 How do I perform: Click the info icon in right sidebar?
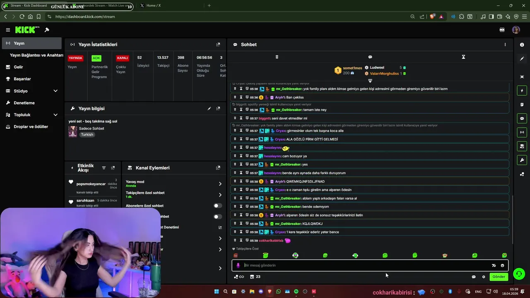[522, 45]
